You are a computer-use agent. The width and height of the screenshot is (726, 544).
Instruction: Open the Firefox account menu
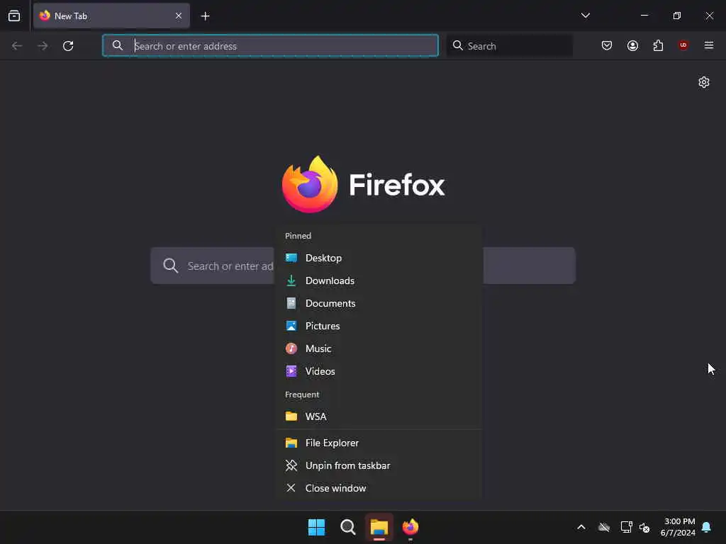(x=632, y=45)
